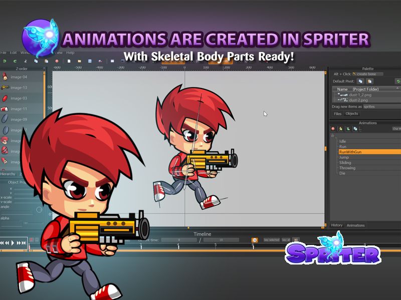The width and height of the screenshot is (401, 300).
Task: Click the new animation icon in the Animations panel
Action: [340, 129]
